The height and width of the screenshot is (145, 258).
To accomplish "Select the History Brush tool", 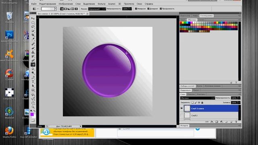I will click(33, 56).
